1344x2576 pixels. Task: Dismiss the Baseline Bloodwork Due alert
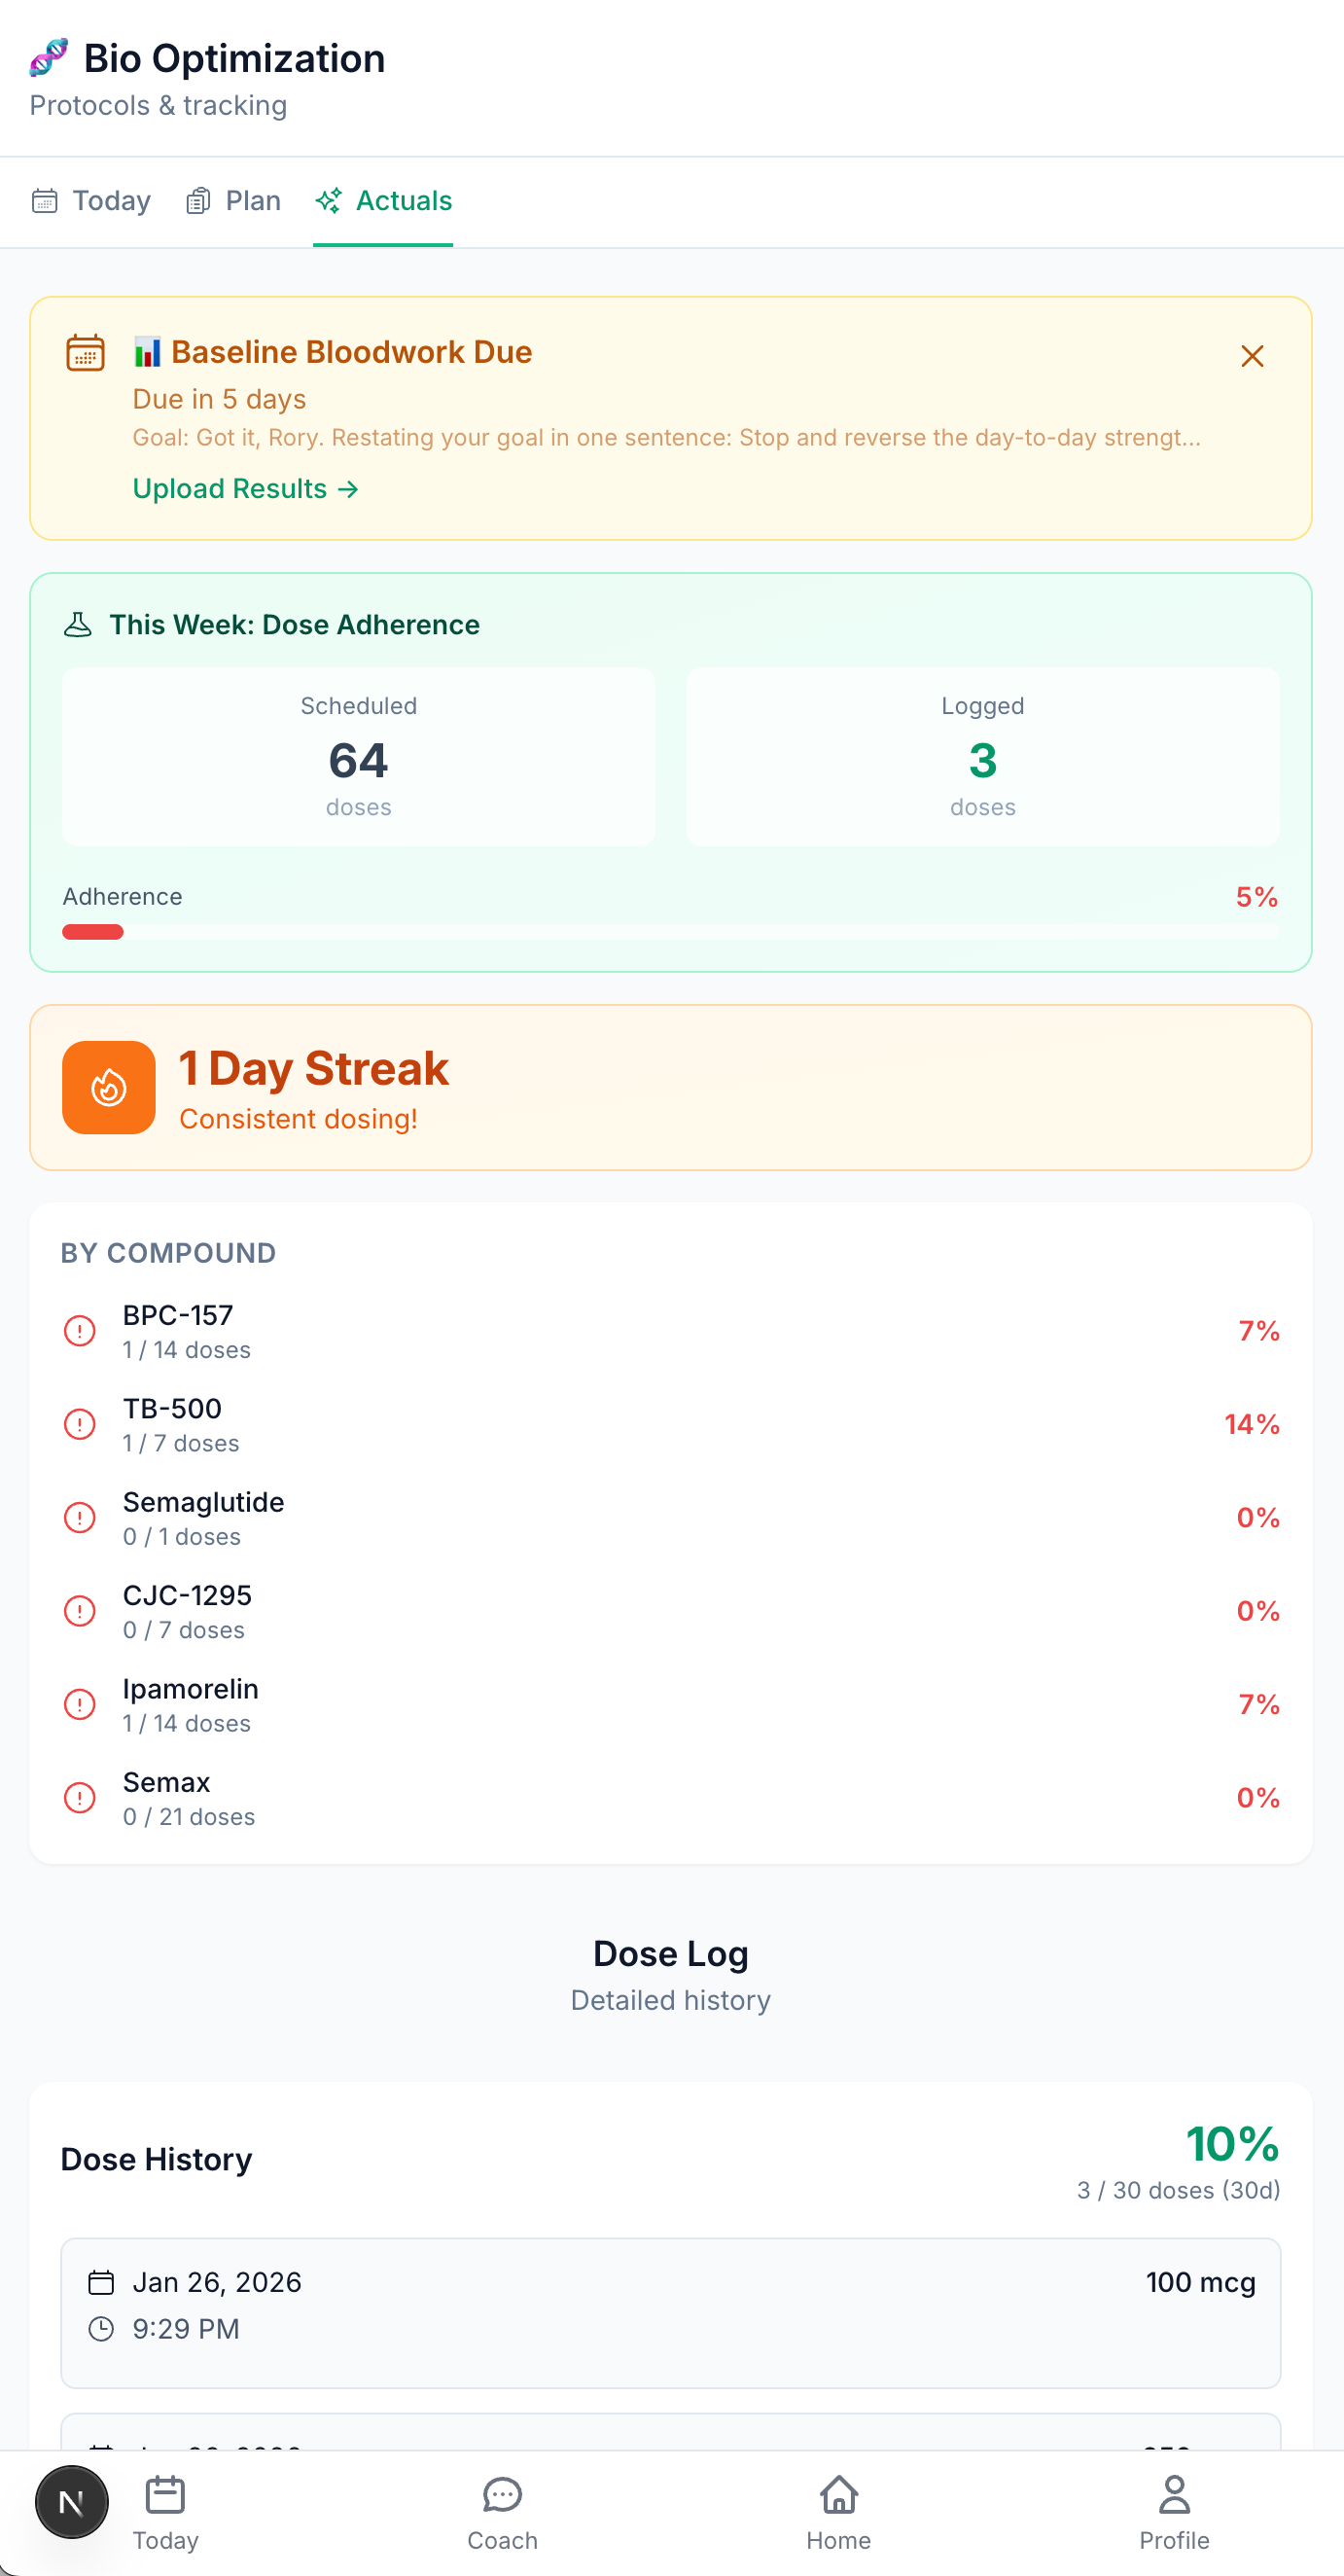click(1251, 356)
